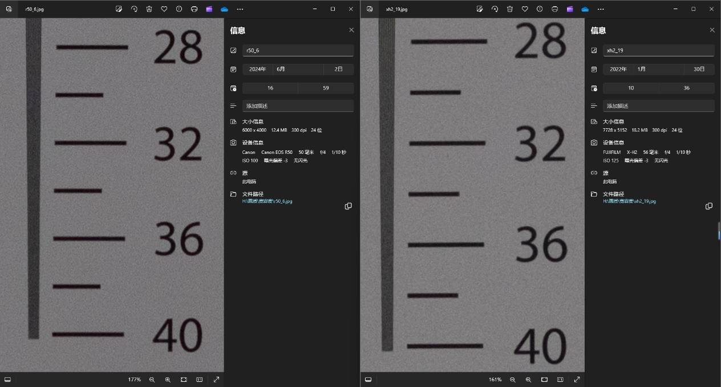Copy the xh2_19.jpg file path
The width and height of the screenshot is (721, 387).
[708, 206]
